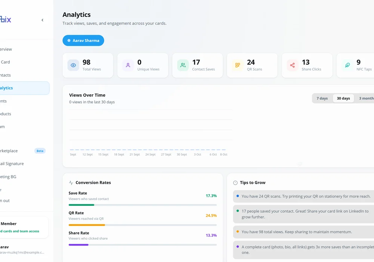Click the Sign out link
This screenshot has height=262, width=374.
point(5,201)
